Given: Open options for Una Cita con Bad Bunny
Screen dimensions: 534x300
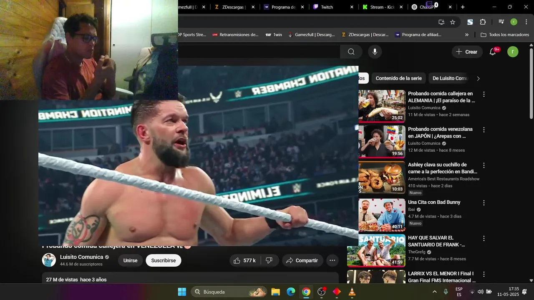Looking at the screenshot, I should (x=484, y=202).
